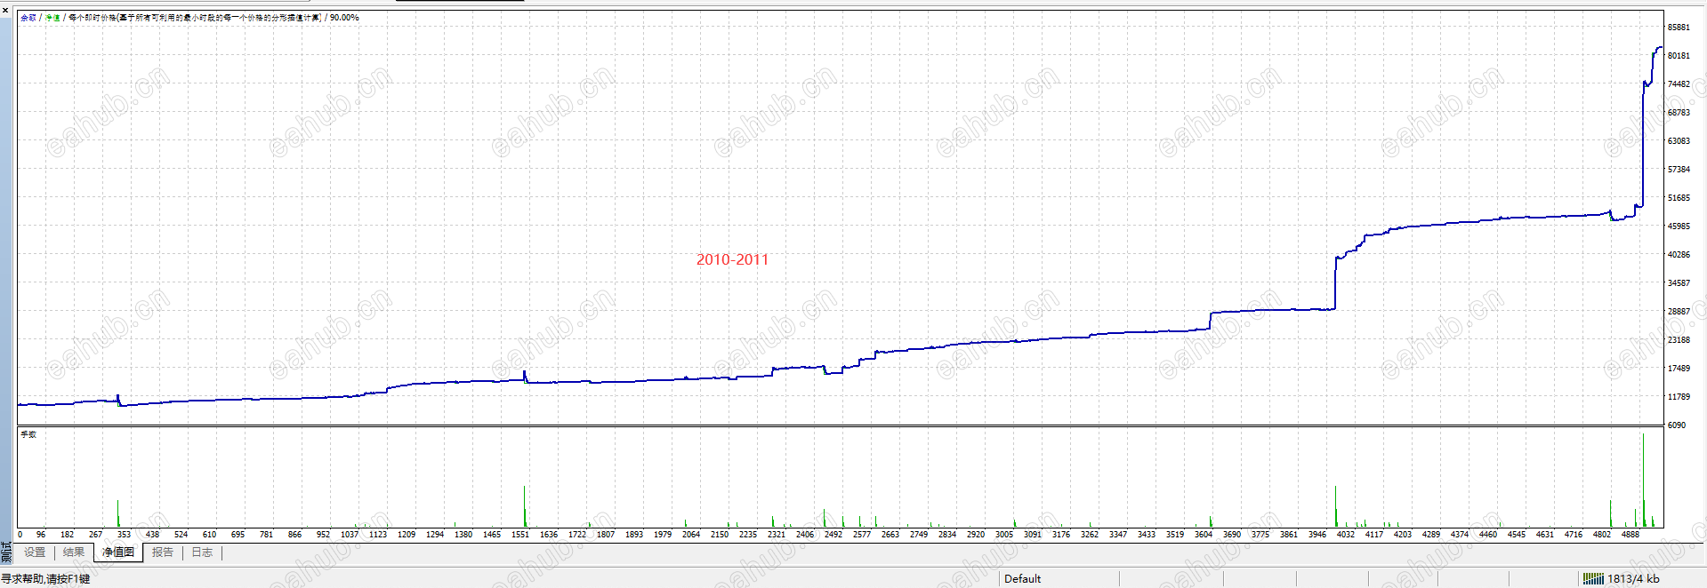Viewport: 1707px width, 588px height.
Task: Click the 28887 y-axis value
Action: (1679, 312)
